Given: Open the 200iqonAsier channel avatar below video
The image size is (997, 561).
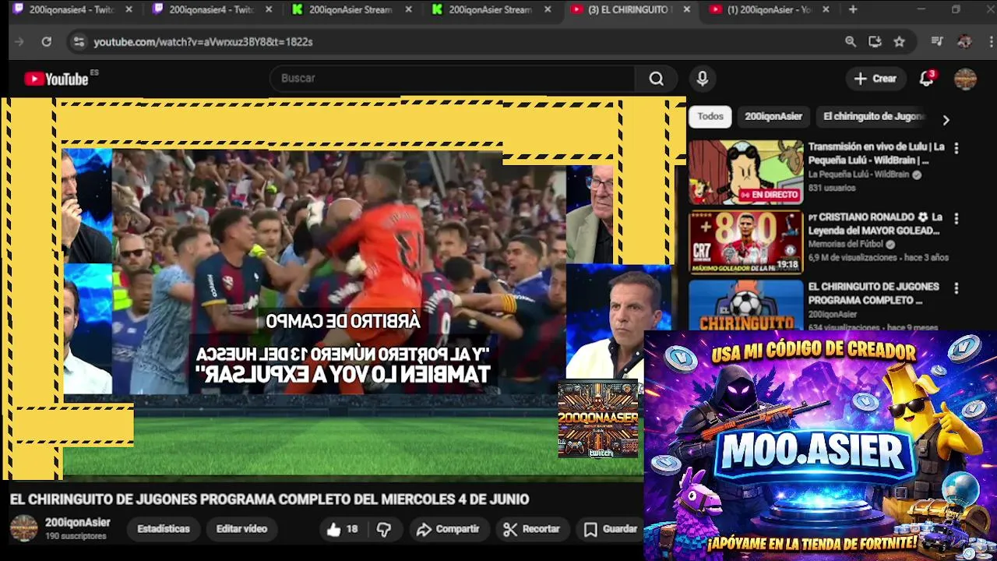Looking at the screenshot, I should tap(23, 528).
